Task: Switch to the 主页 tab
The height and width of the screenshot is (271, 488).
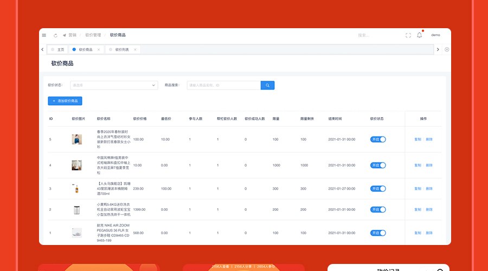Action: pyautogui.click(x=57, y=49)
